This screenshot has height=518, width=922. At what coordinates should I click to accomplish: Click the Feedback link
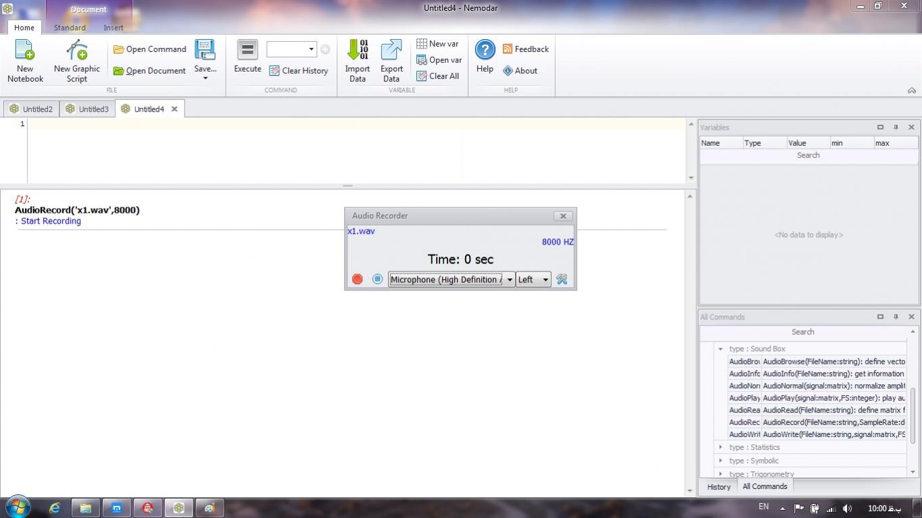525,49
